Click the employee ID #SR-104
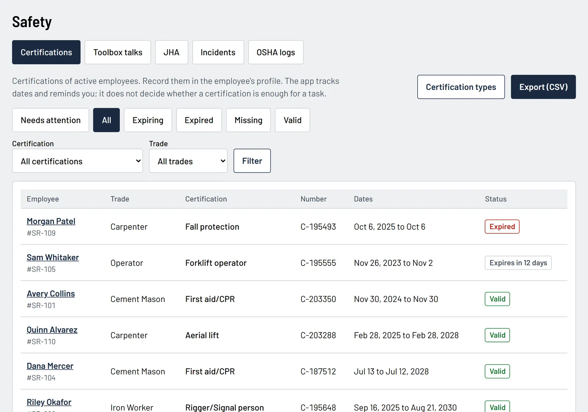Image resolution: width=588 pixels, height=412 pixels. tap(41, 378)
